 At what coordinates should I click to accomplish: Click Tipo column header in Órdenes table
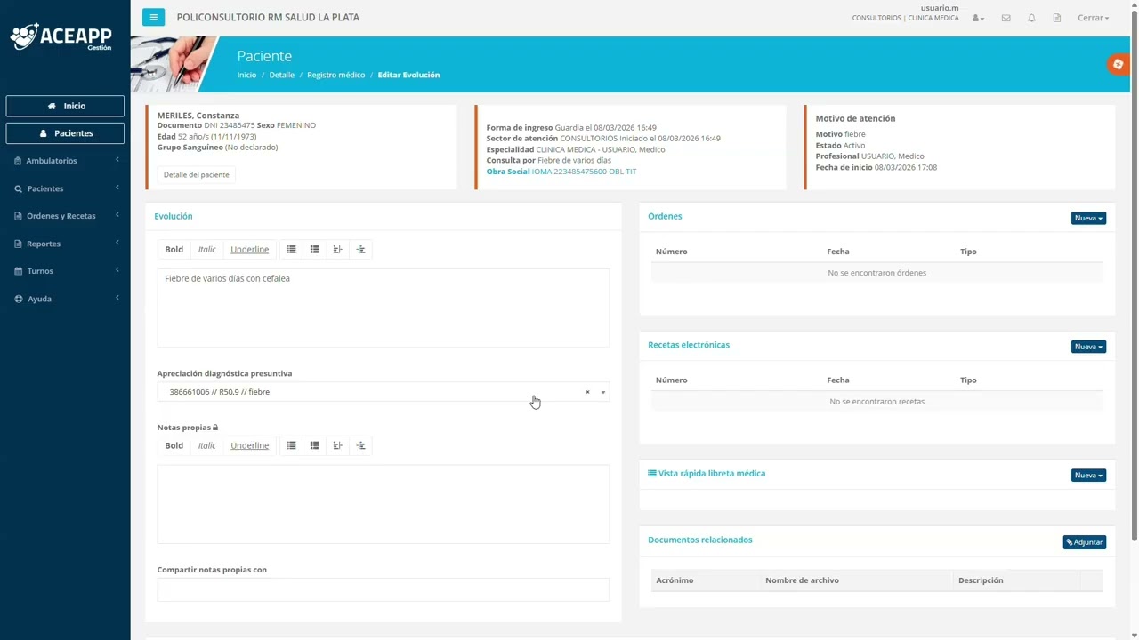pos(969,252)
